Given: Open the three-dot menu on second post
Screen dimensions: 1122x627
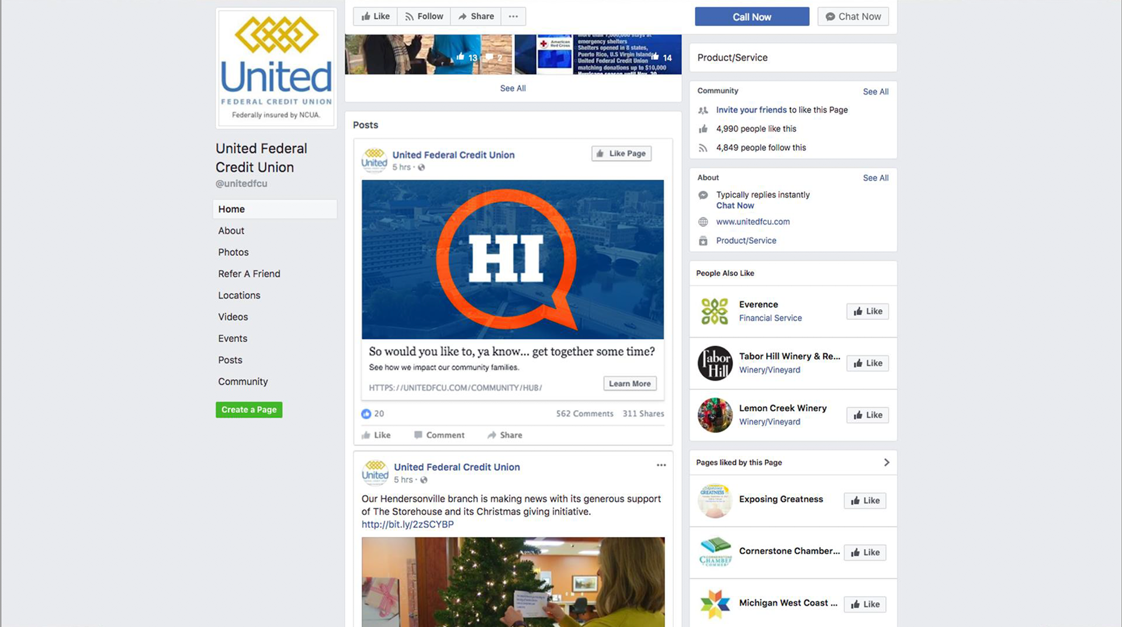Looking at the screenshot, I should pyautogui.click(x=661, y=465).
